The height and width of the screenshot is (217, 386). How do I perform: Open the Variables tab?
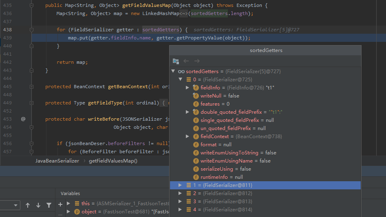click(70, 193)
